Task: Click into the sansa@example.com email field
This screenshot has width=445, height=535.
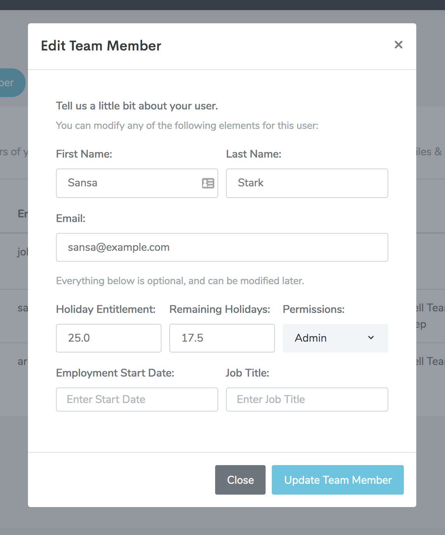Action: pyautogui.click(x=222, y=247)
